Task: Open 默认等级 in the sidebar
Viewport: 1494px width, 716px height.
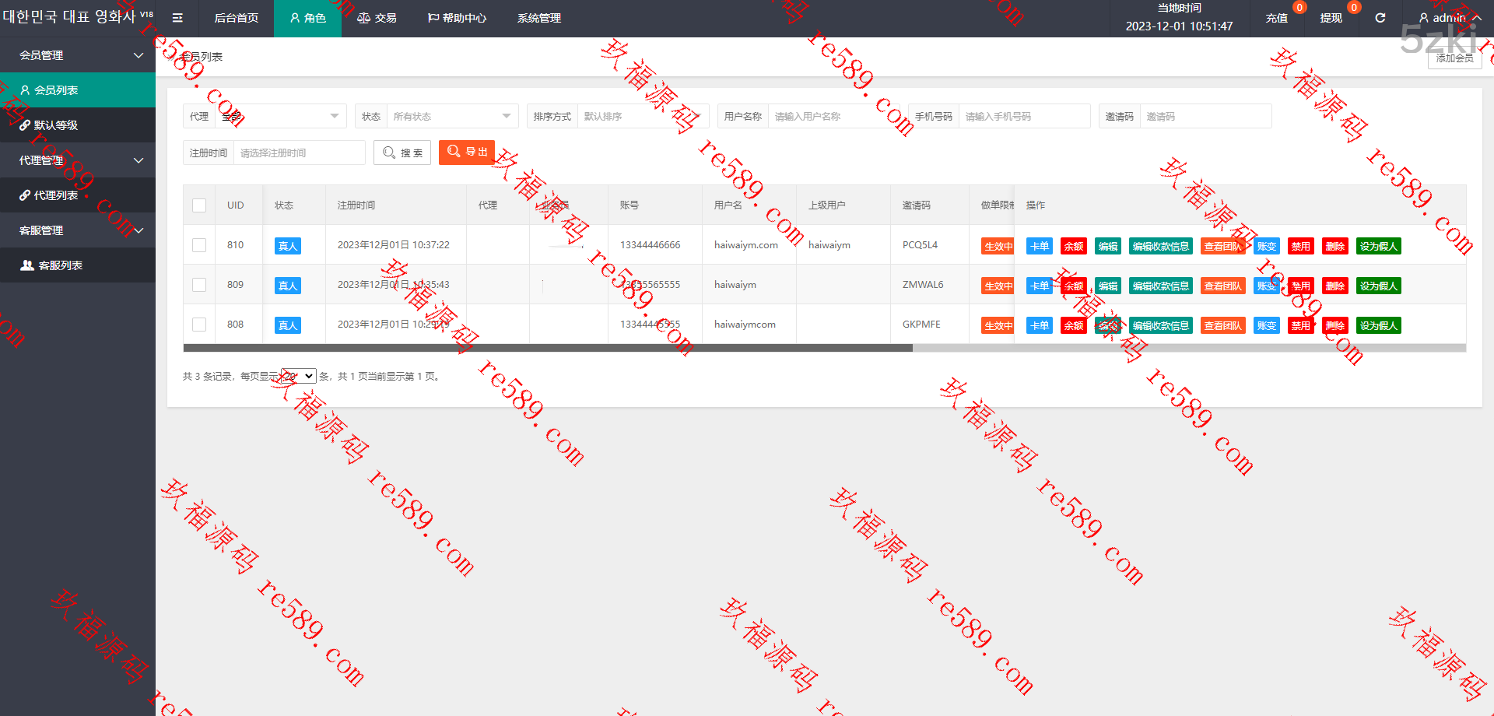Action: pos(55,125)
